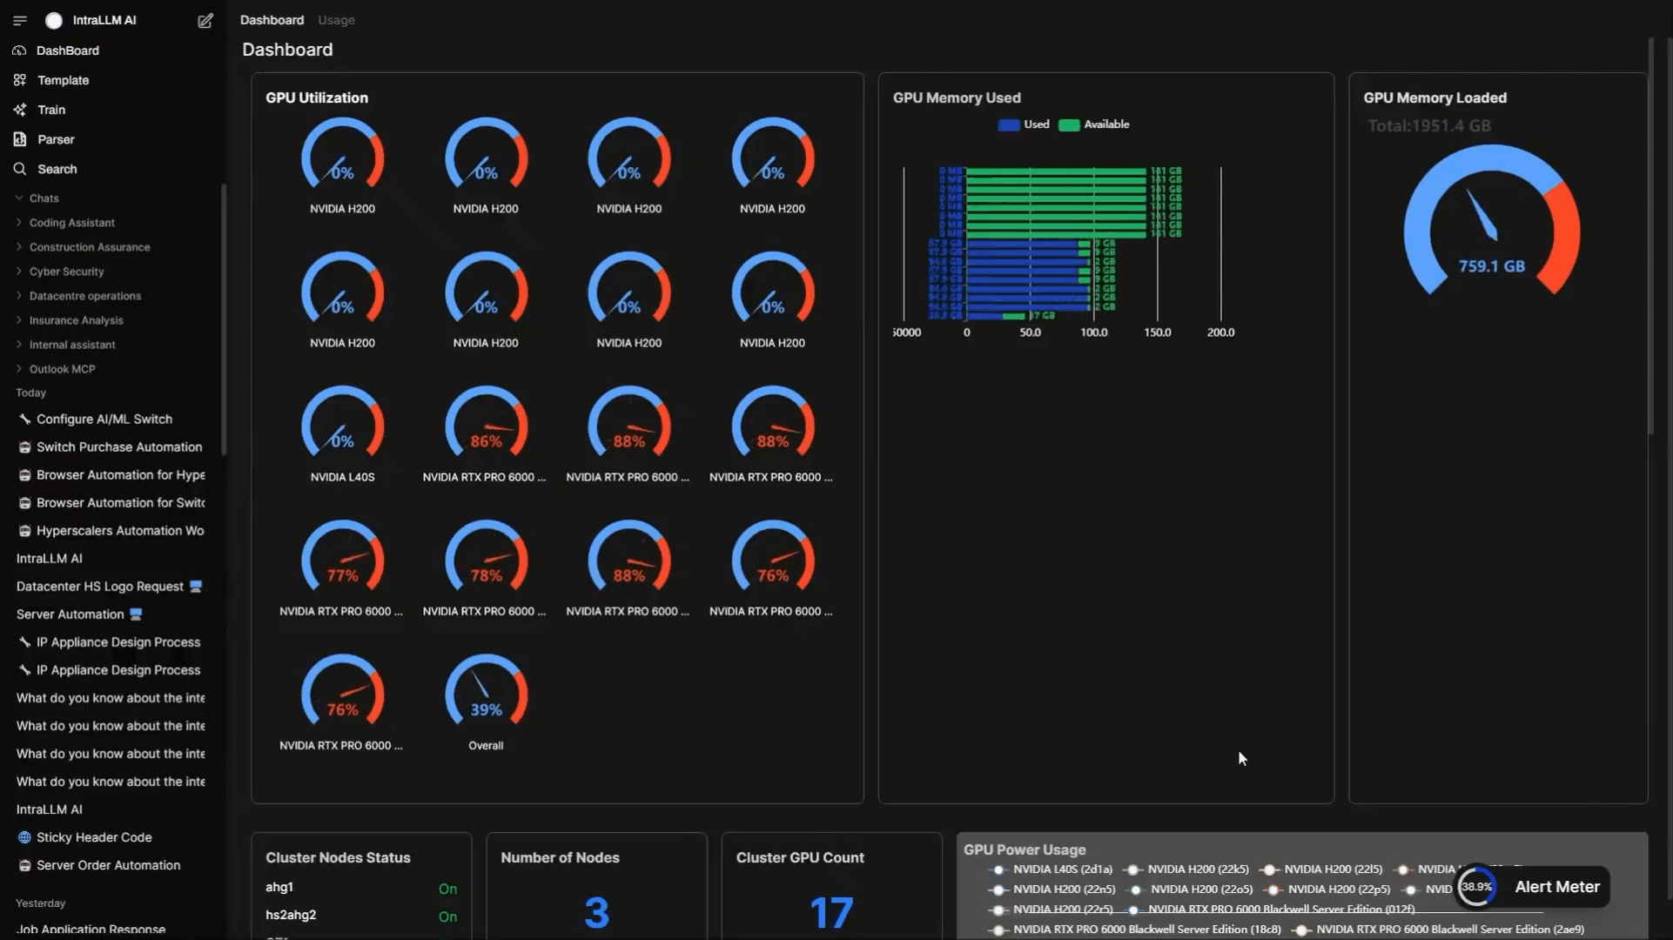Open the Train menu item
The height and width of the screenshot is (940, 1673).
pyautogui.click(x=51, y=110)
